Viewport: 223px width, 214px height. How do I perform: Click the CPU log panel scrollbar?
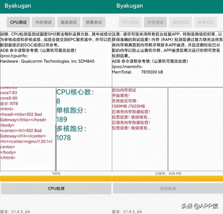[x=56, y=148]
